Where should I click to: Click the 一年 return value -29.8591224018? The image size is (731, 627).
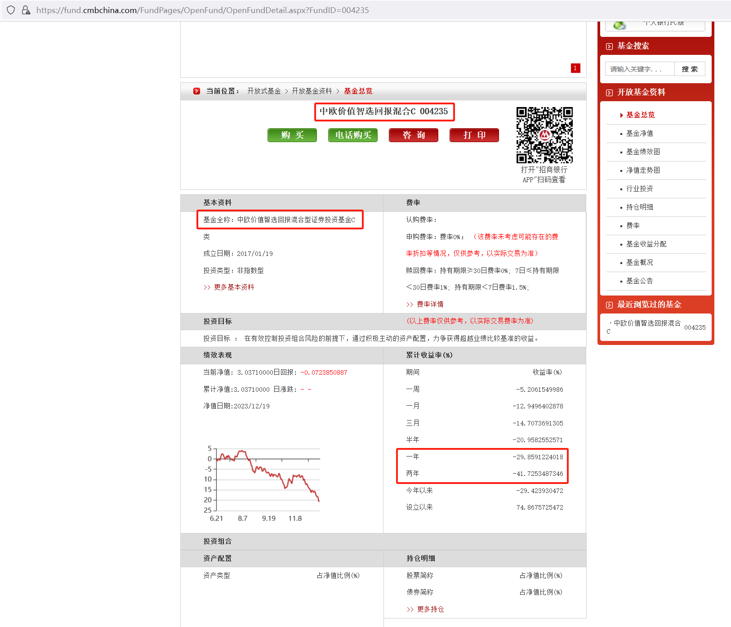pos(538,457)
